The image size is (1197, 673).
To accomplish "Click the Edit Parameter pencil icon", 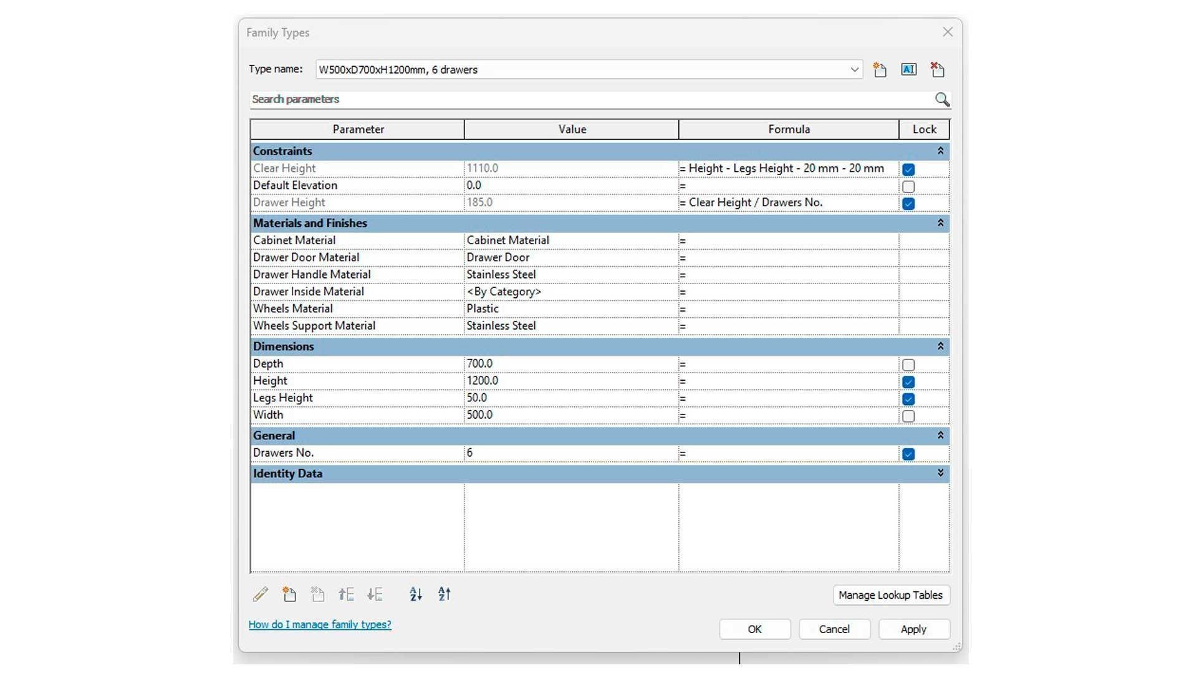I will tap(261, 594).
